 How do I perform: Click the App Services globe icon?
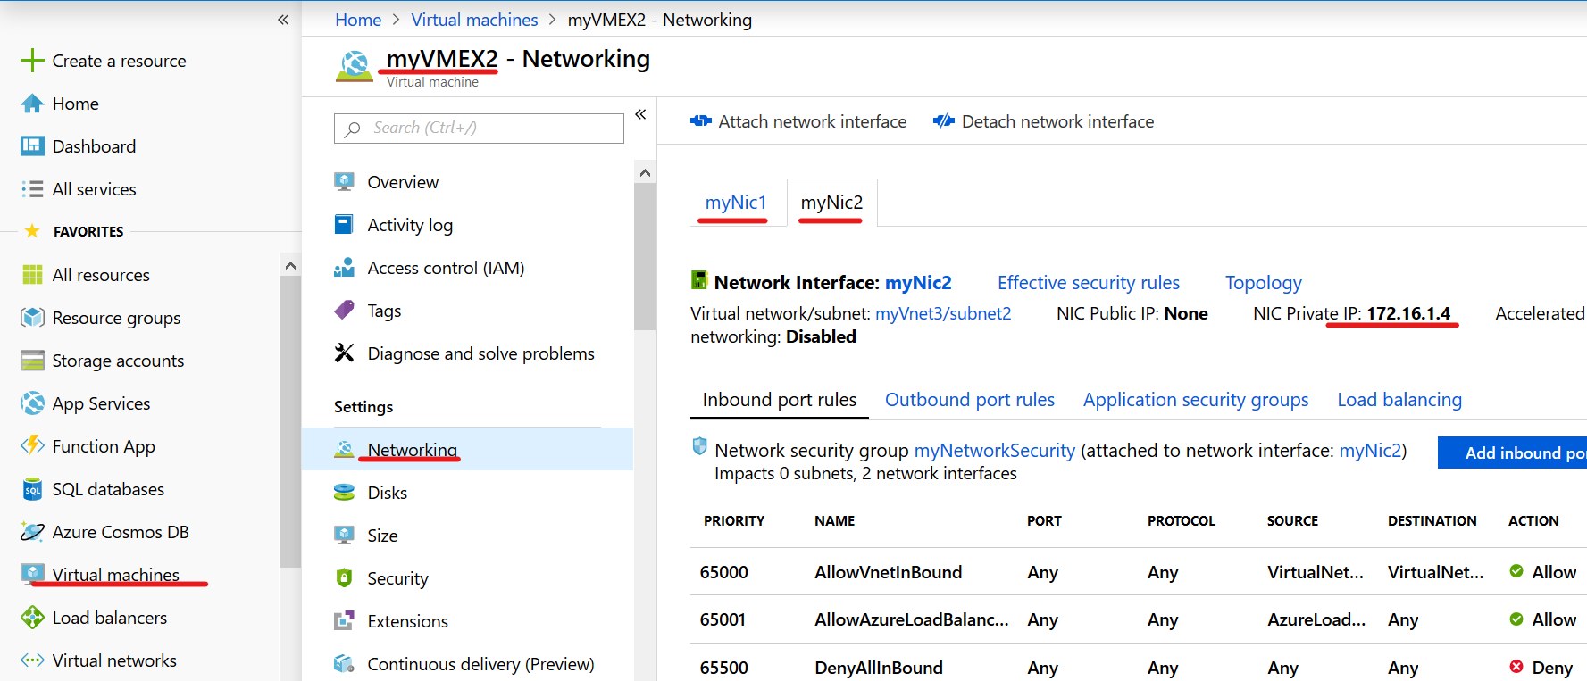click(32, 403)
